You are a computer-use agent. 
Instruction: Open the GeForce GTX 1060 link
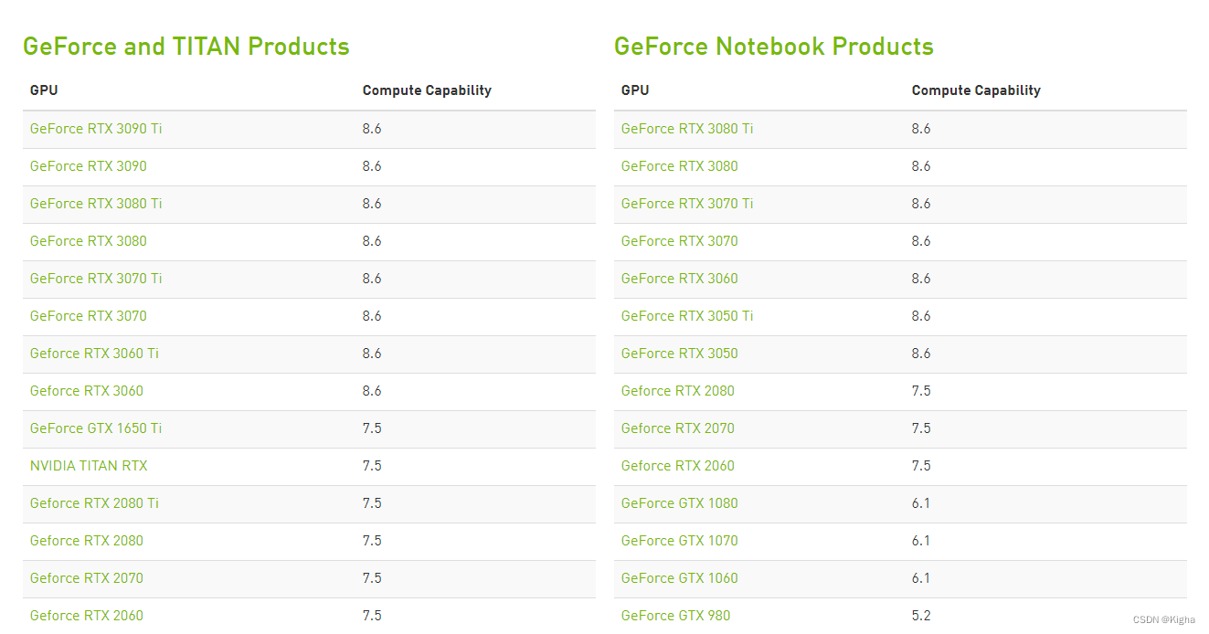(x=680, y=578)
